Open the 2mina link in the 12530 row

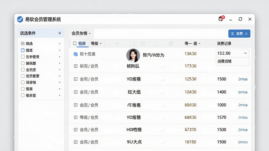point(243,79)
